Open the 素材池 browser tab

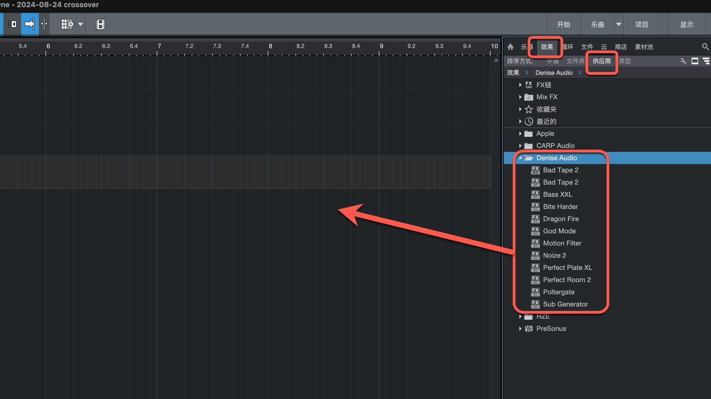[644, 47]
